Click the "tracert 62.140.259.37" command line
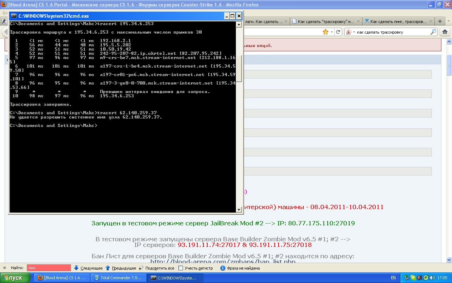The image size is (452, 283). click(127, 113)
